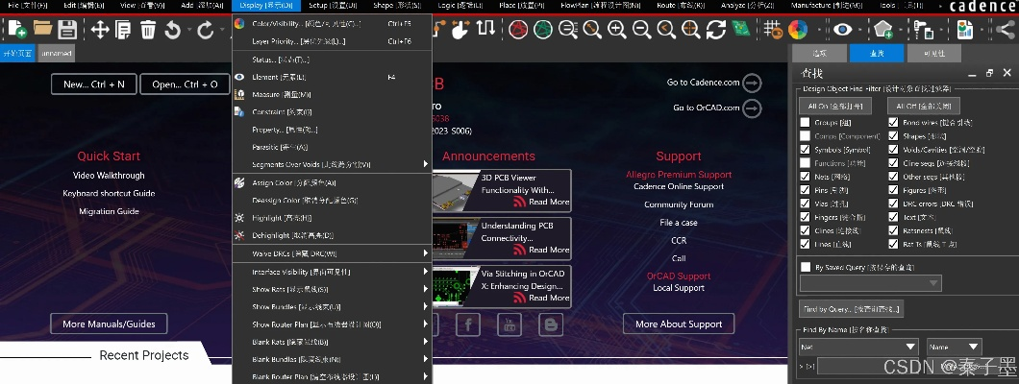The width and height of the screenshot is (1019, 384).
Task: Click the zoom center crosshair magnifier icon
Action: click(691, 29)
